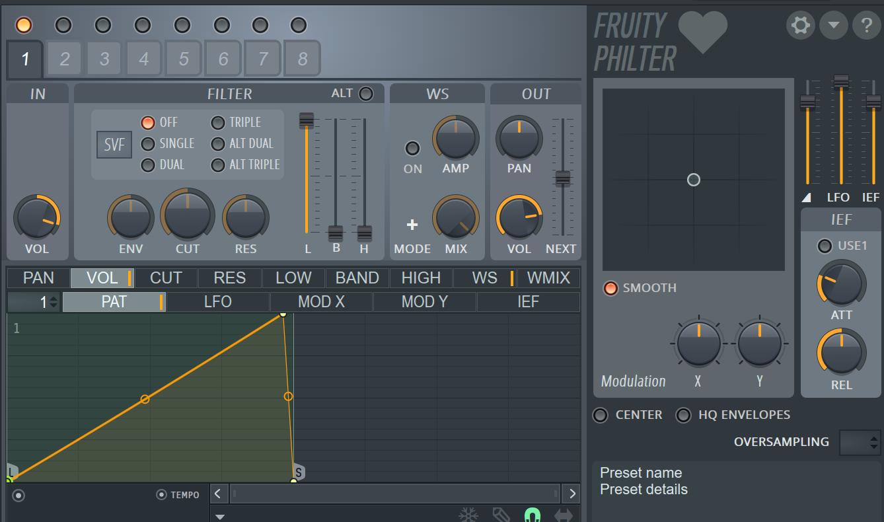Open the options arrow next to the gear
Viewport: 884px width, 522px height.
tap(833, 26)
